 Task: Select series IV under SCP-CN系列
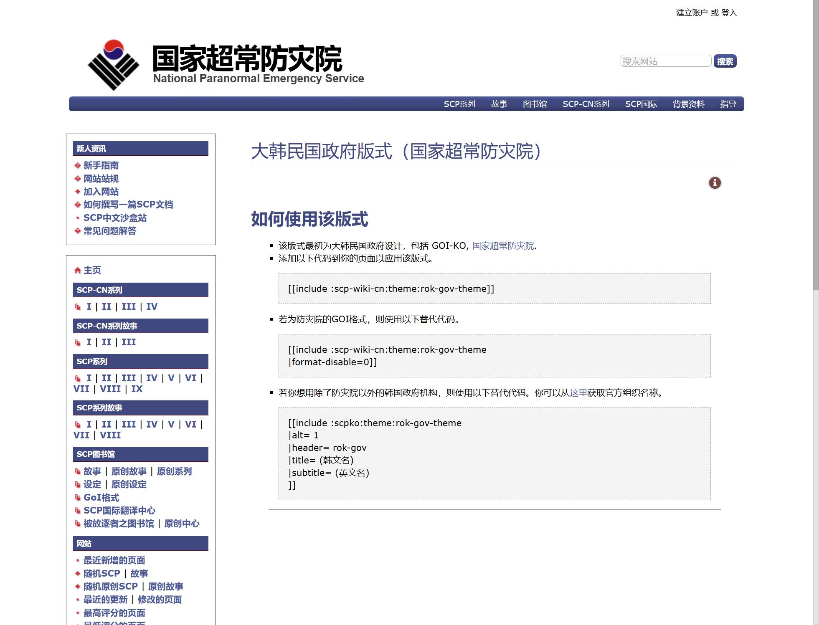point(152,306)
